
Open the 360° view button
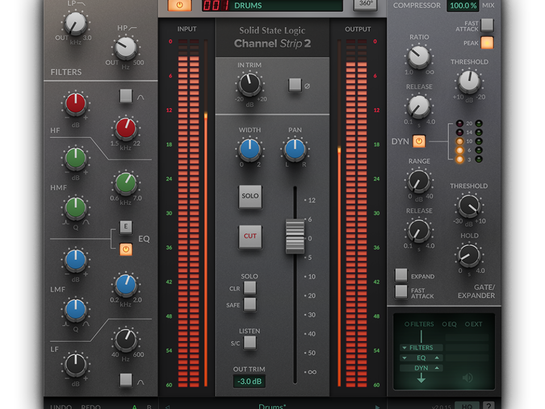click(x=366, y=3)
